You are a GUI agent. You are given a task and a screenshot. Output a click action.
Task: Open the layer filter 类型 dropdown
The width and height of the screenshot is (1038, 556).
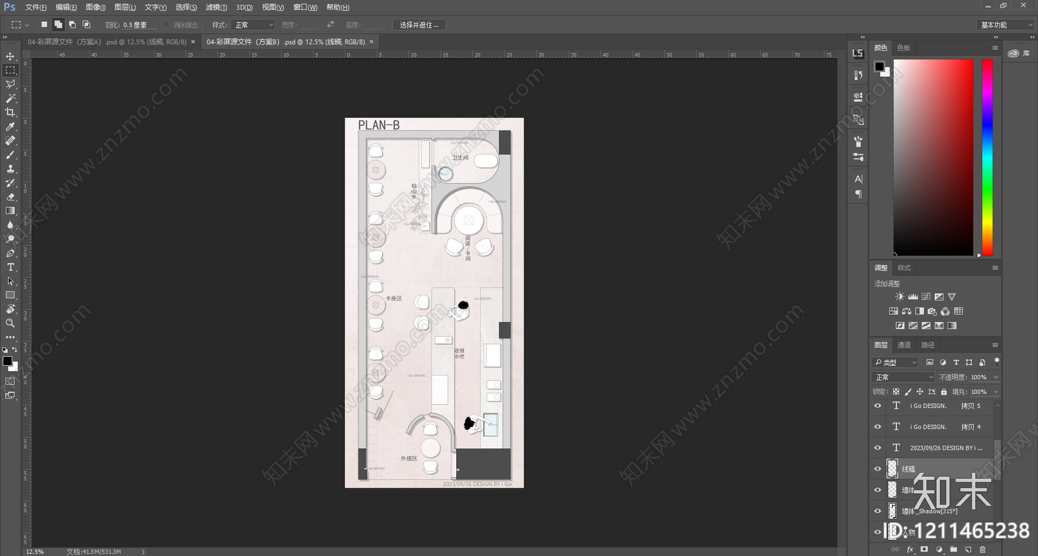895,362
